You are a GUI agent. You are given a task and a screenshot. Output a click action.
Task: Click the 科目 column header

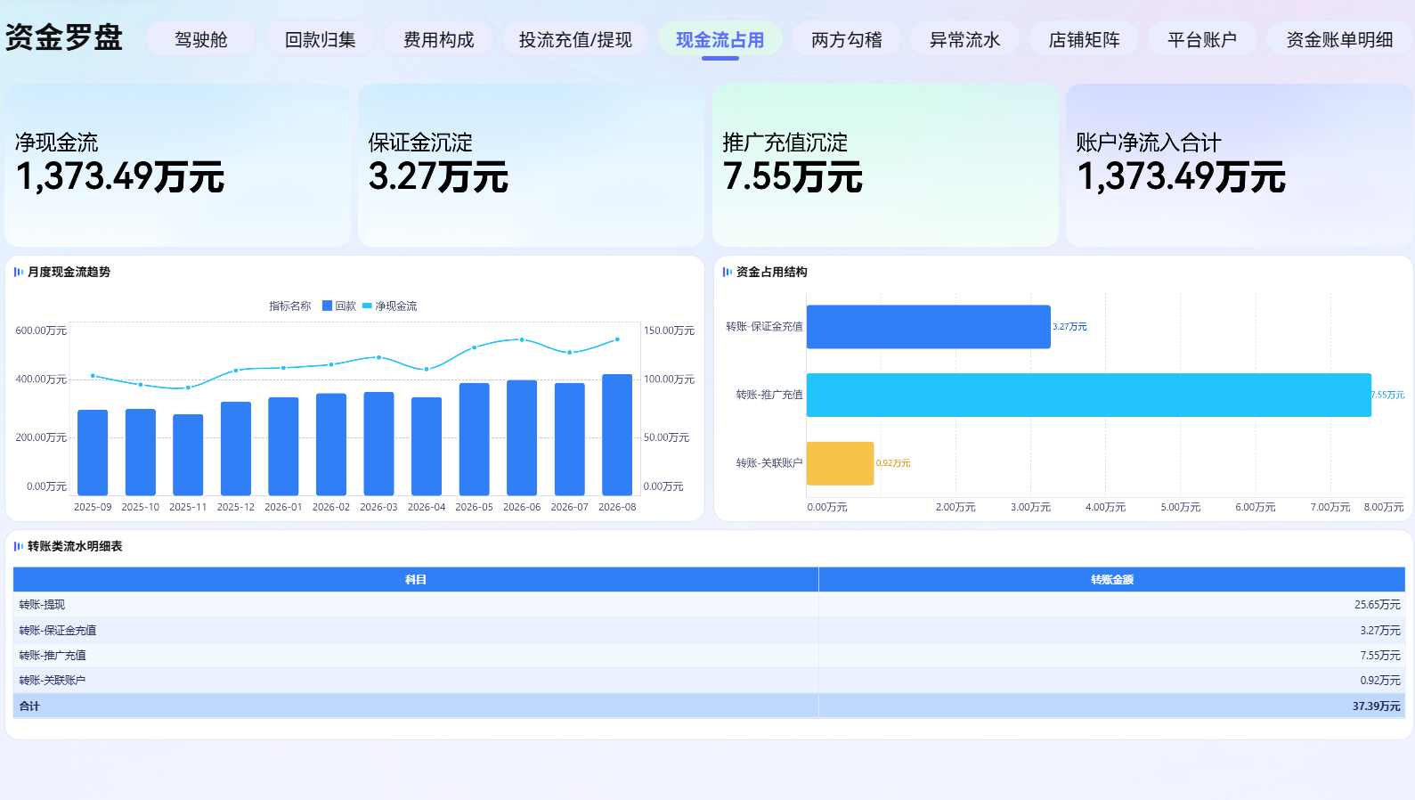416,580
